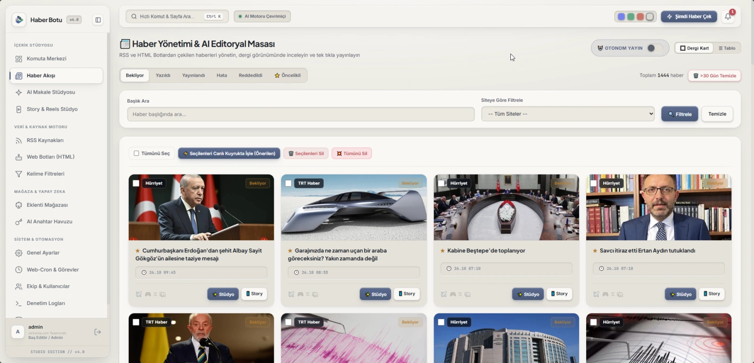Select Erdoğan taziye mesajı card checkbox

136,183
